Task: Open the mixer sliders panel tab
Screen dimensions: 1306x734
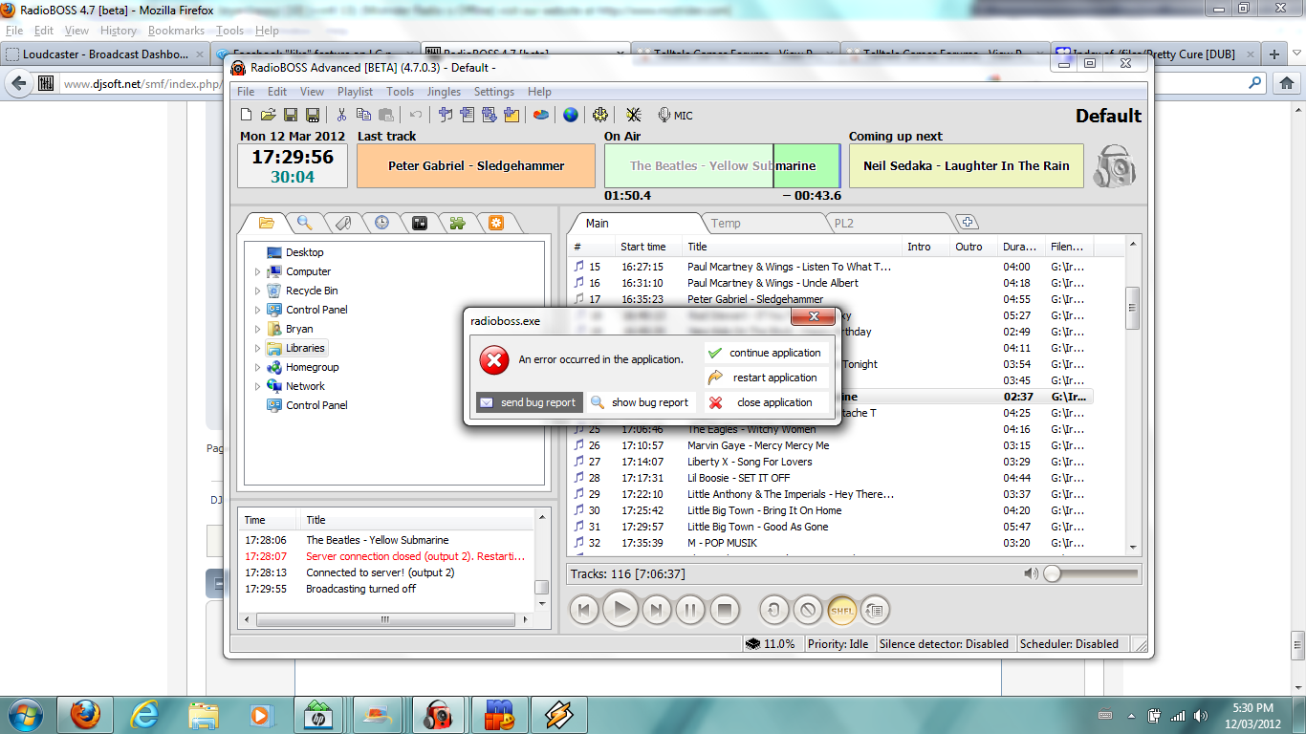Action: point(419,223)
